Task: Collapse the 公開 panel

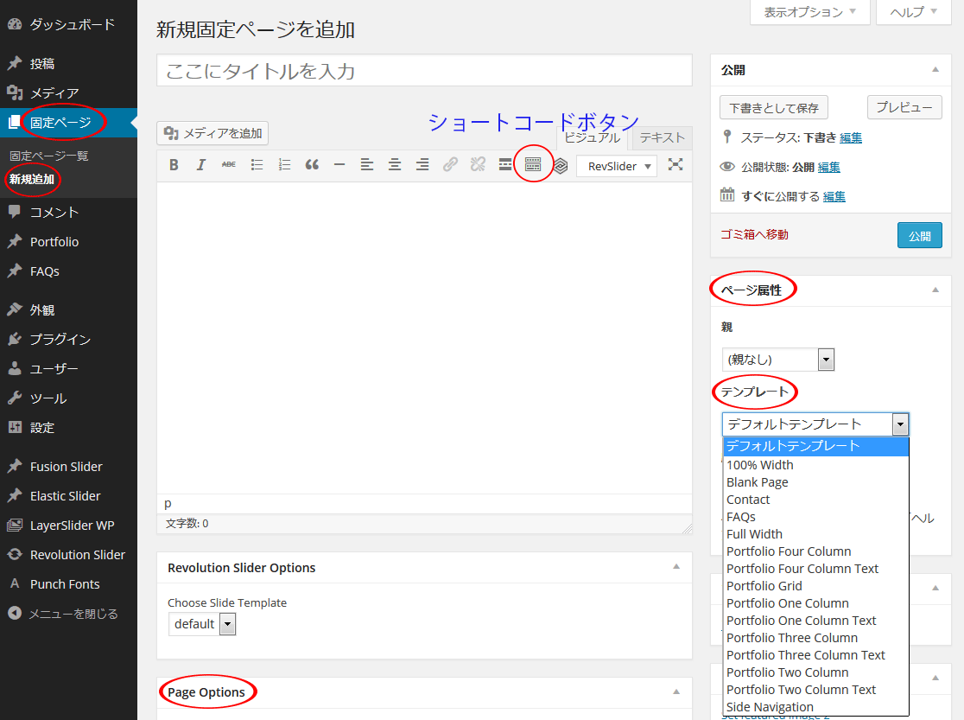Action: pyautogui.click(x=935, y=70)
